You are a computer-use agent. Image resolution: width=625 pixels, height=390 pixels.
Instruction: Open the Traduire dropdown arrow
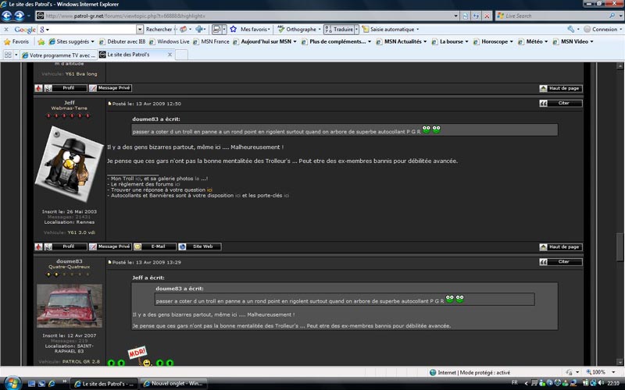[356, 30]
